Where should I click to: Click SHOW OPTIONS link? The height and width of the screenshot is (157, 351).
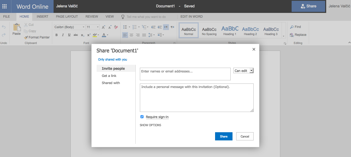(150, 125)
